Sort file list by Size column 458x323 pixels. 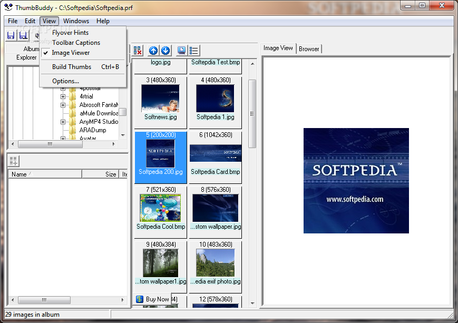[100, 174]
